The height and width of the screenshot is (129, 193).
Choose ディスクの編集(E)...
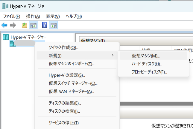coord(77,103)
